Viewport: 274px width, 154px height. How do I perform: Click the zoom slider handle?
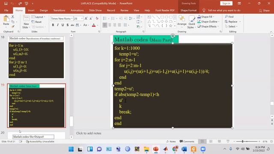[243, 141]
